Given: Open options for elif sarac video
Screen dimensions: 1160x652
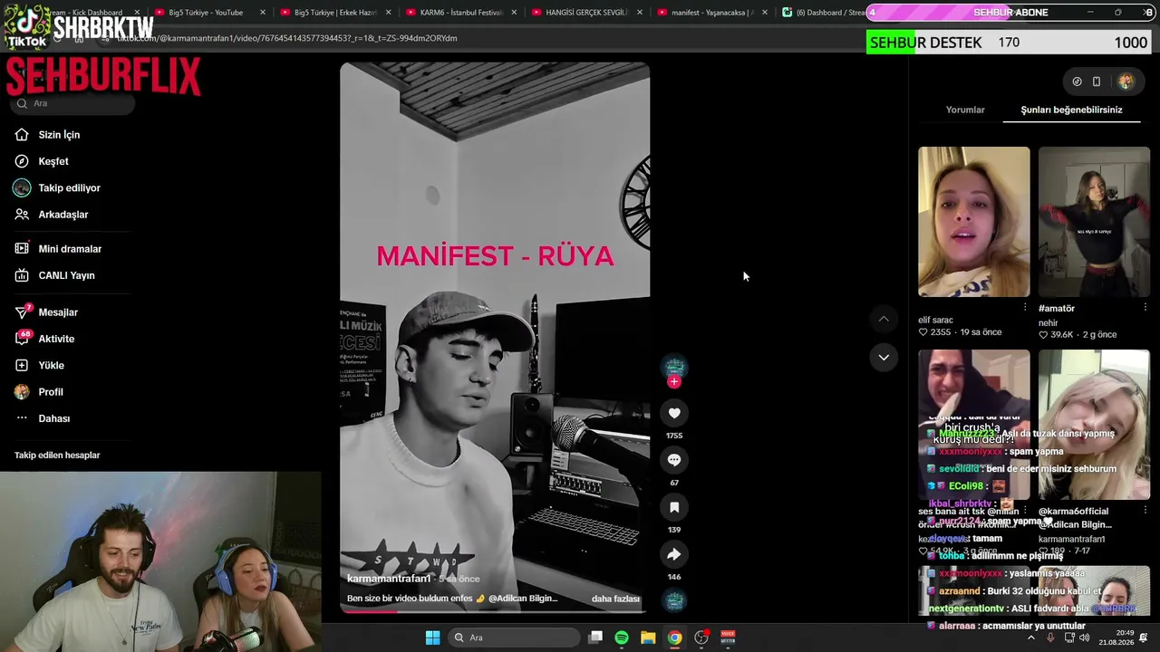Looking at the screenshot, I should pos(1025,308).
